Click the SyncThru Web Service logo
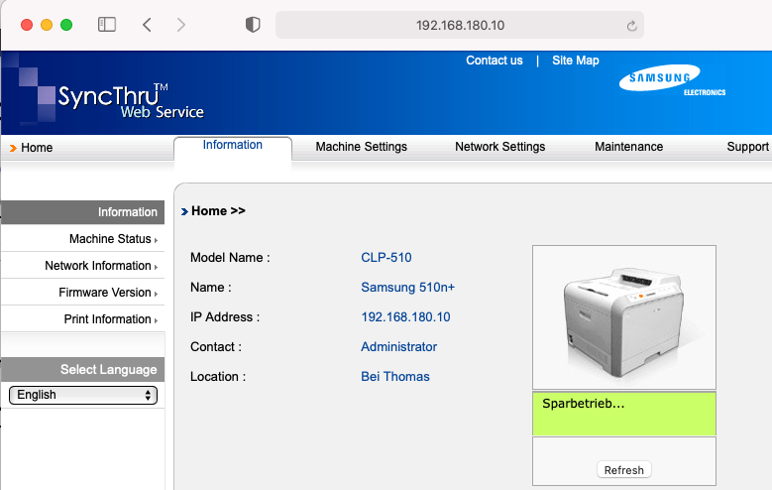Viewport: 772px width, 490px height. pyautogui.click(x=131, y=101)
